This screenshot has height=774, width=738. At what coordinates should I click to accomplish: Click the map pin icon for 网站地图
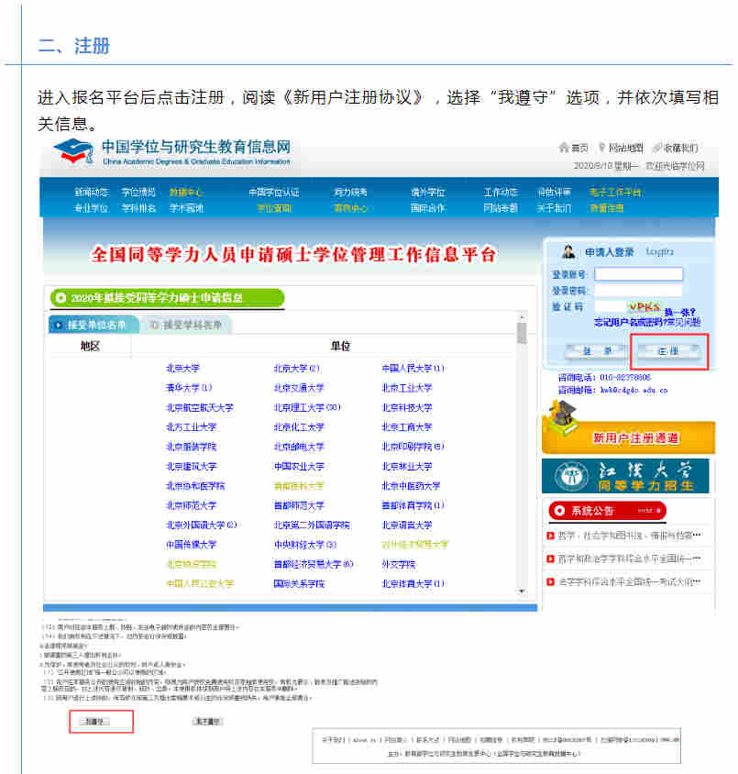coord(601,147)
